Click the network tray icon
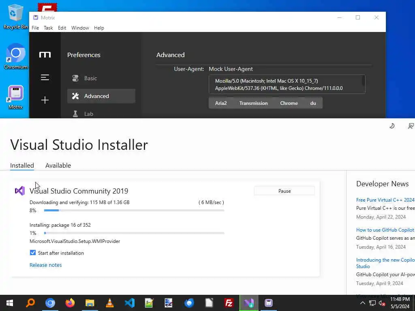This screenshot has width=415, height=311. 372,303
